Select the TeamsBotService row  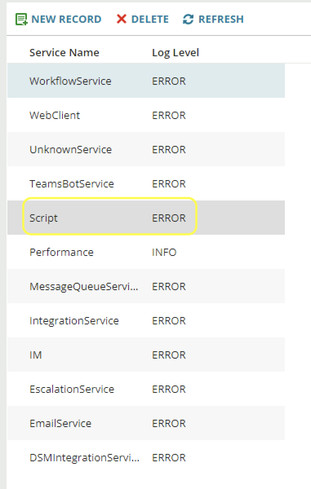146,183
